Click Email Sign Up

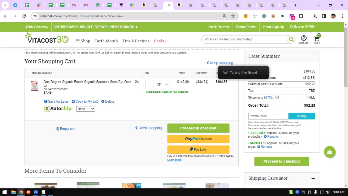pos(274,27)
